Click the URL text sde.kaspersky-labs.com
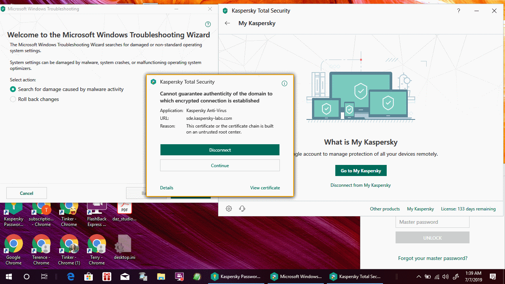 pyautogui.click(x=209, y=118)
